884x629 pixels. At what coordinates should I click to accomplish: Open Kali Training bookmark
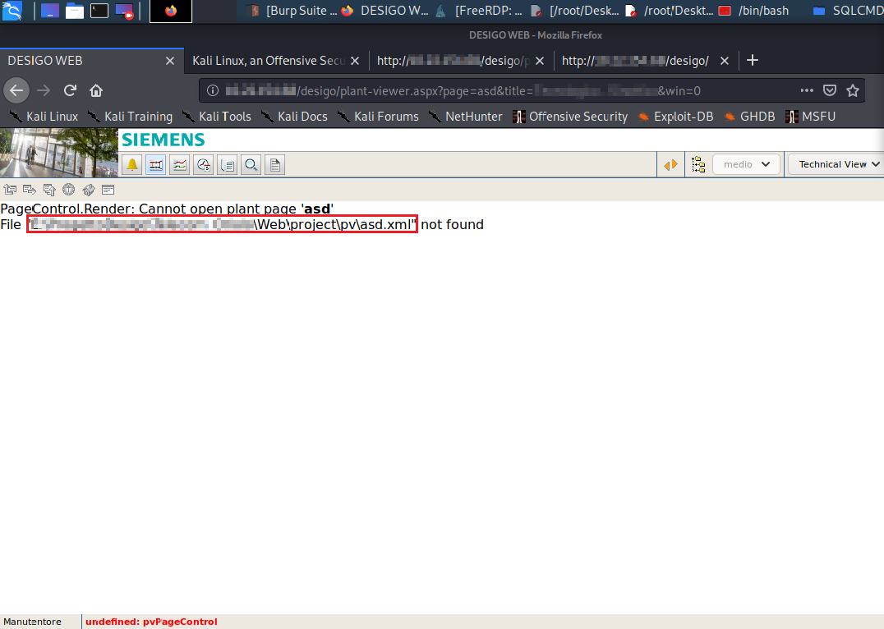pyautogui.click(x=131, y=117)
